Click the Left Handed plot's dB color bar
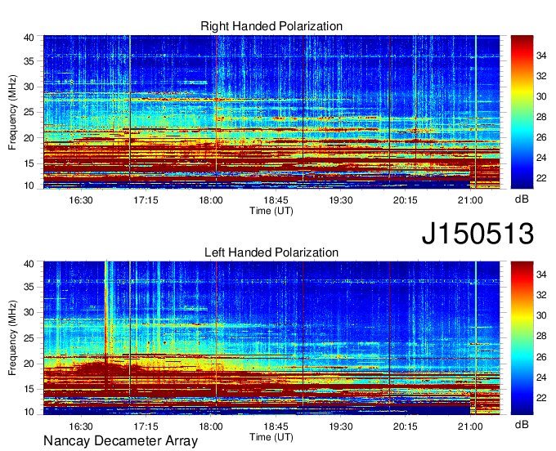 [x=522, y=338]
